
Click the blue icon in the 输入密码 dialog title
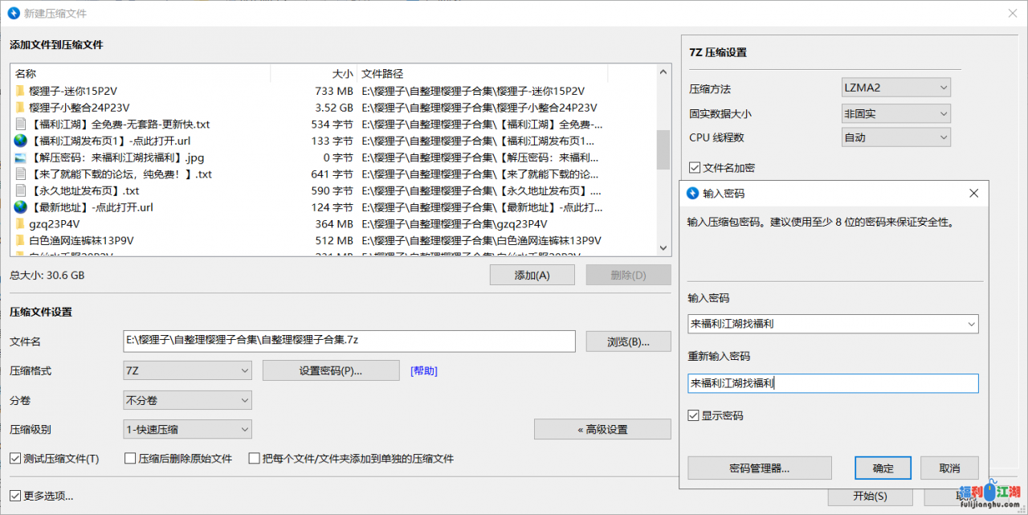click(x=691, y=193)
